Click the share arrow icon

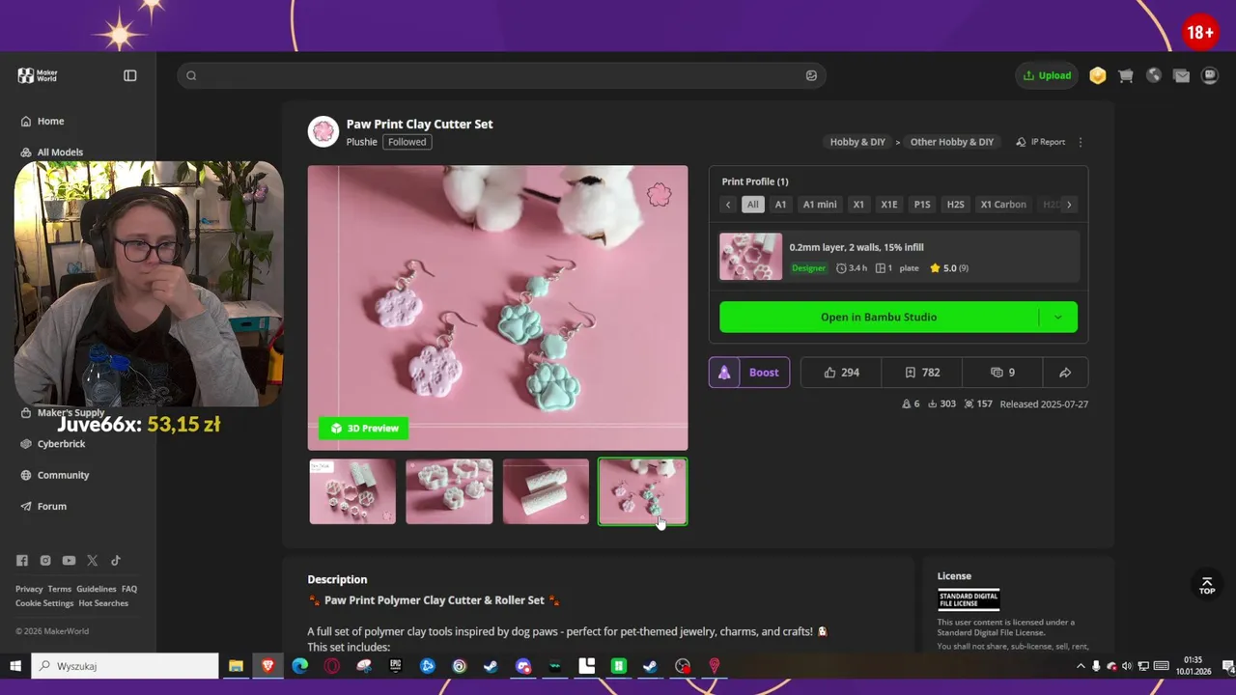tap(1065, 373)
